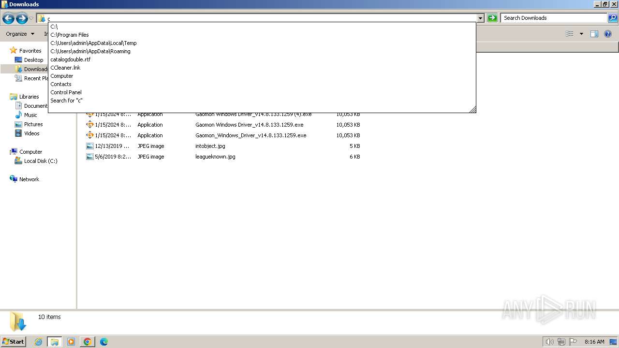Click the suggestion list resize grip

click(x=472, y=109)
